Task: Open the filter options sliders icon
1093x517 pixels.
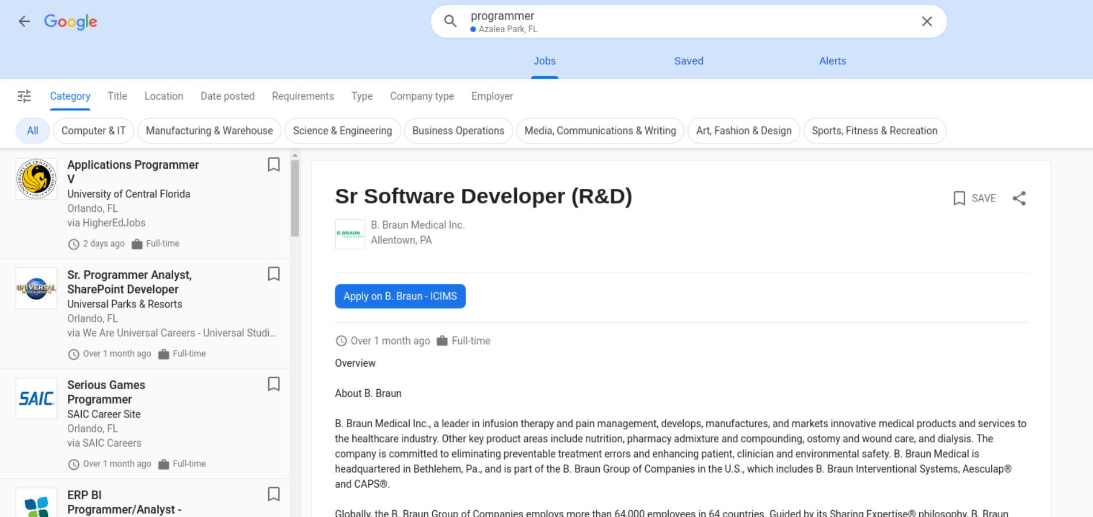Action: (x=24, y=96)
